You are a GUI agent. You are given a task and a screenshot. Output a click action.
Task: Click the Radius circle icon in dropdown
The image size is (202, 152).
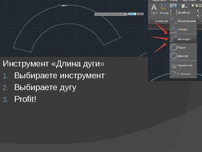pyautogui.click(x=174, y=47)
